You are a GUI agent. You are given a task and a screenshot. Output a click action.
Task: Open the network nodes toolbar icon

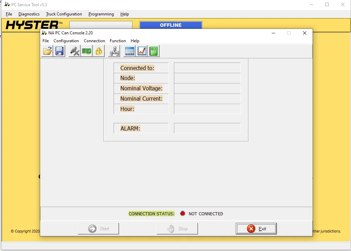(114, 51)
